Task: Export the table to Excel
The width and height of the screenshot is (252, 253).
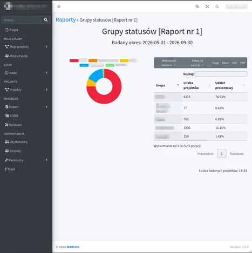Action: [x=225, y=63]
